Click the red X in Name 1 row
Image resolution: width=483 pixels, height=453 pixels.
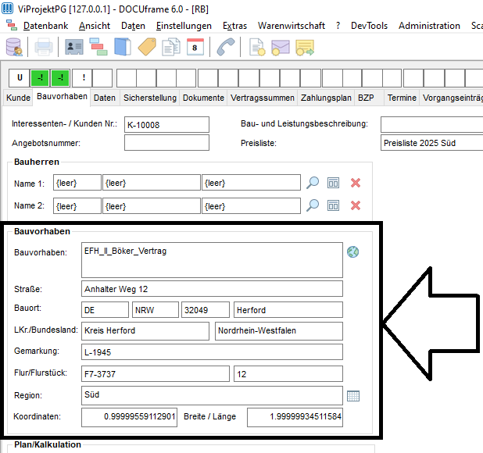click(356, 183)
